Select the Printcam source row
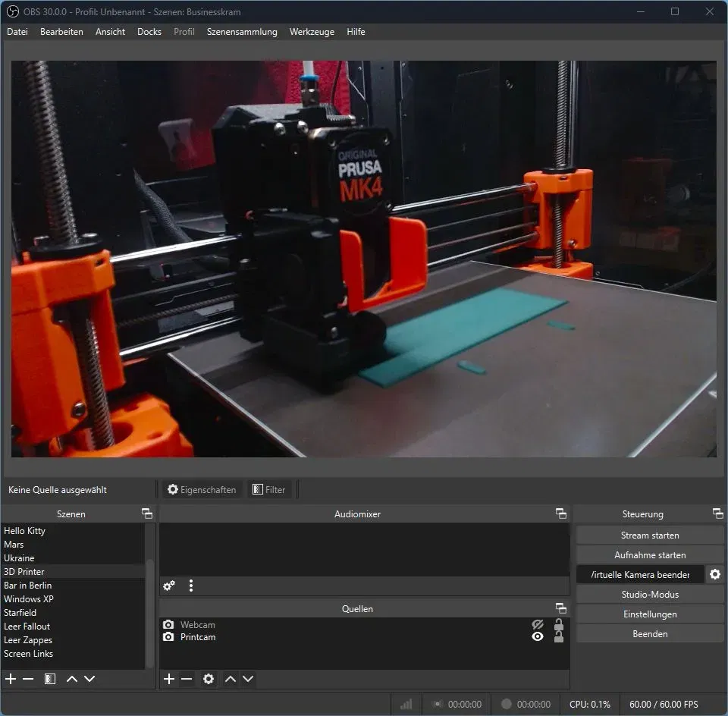Screen dimensions: 728x716 coord(364,636)
